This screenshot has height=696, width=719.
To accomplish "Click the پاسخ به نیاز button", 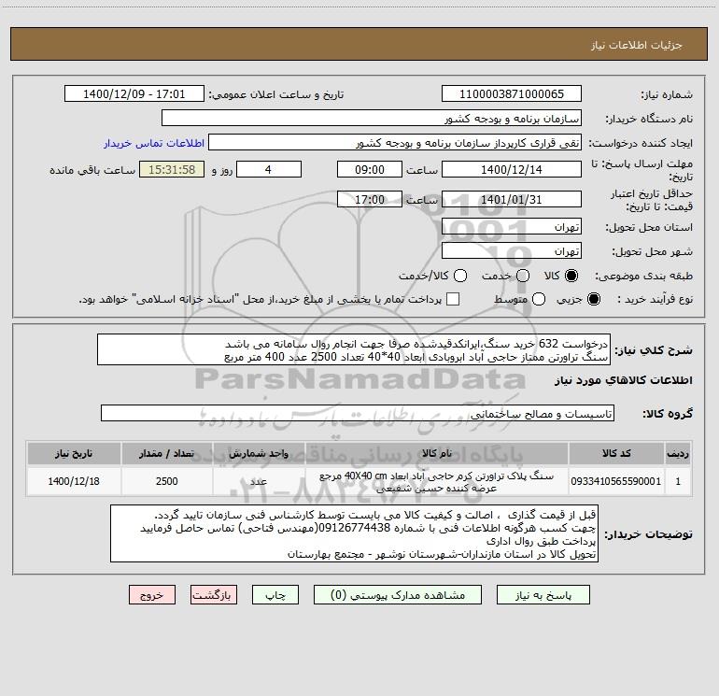I will [x=543, y=594].
